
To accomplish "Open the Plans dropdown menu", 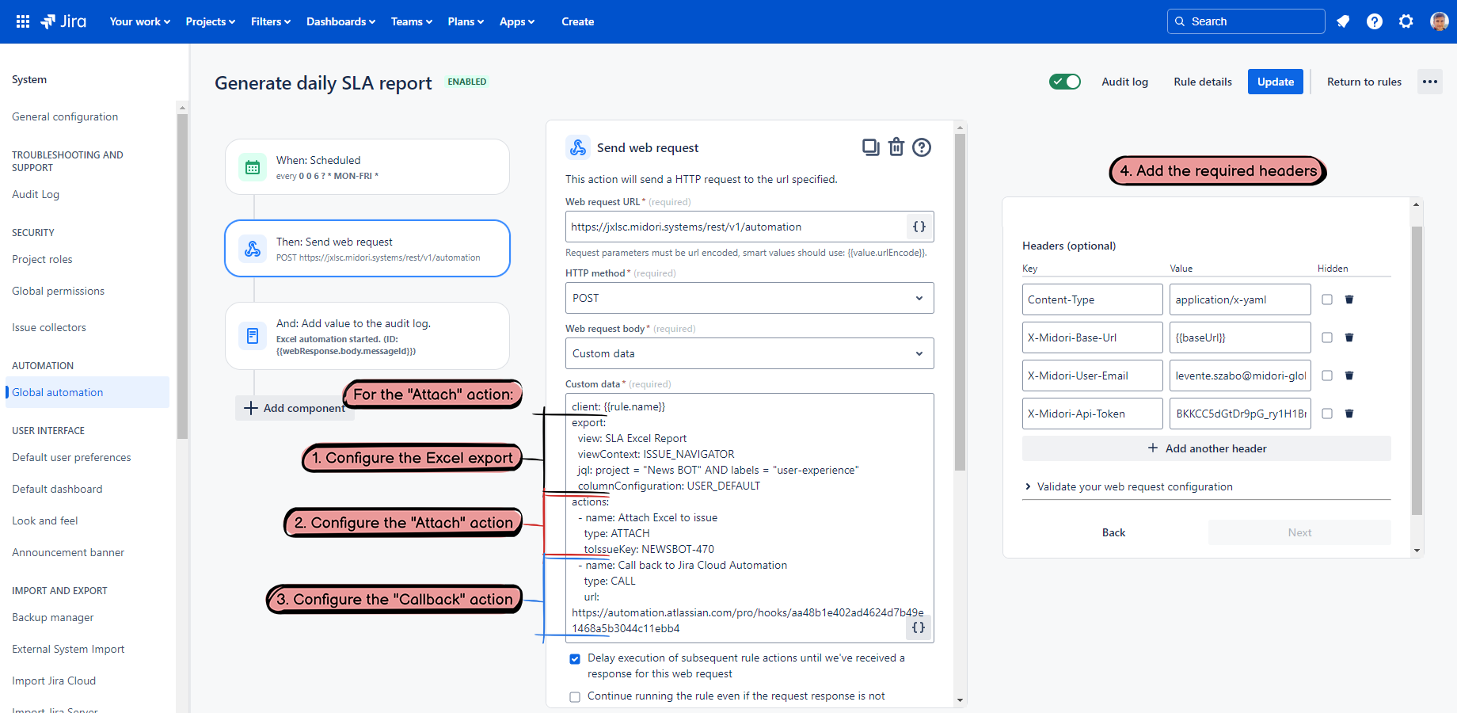I will point(466,21).
